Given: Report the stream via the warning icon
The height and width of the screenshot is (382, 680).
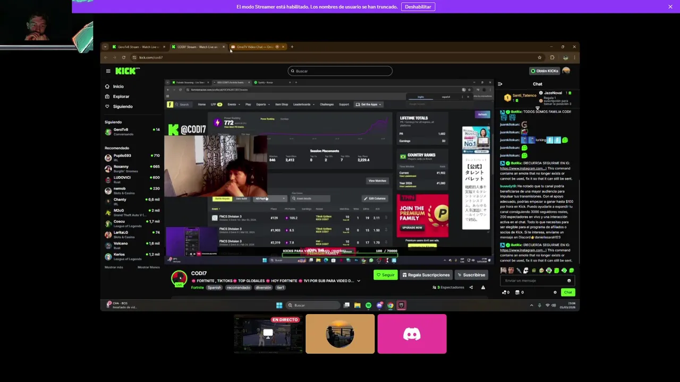Looking at the screenshot, I should 483,288.
